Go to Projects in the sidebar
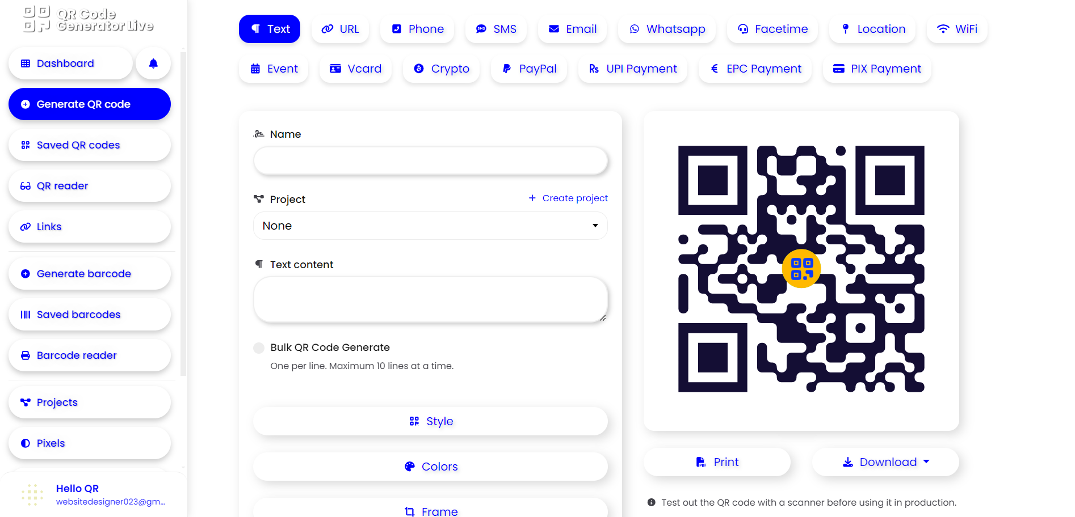 click(90, 402)
